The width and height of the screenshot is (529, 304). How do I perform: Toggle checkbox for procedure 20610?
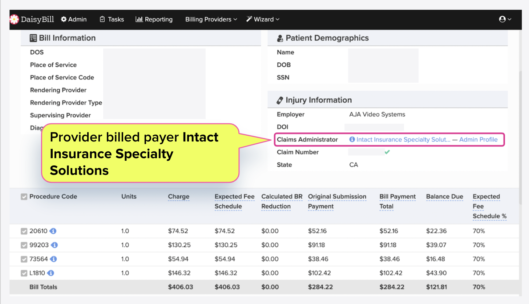click(x=24, y=231)
